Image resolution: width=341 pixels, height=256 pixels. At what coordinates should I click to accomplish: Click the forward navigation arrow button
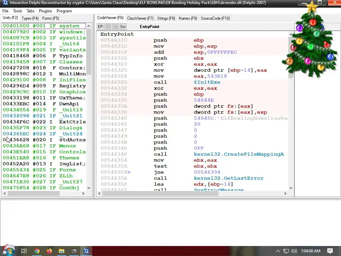[x=115, y=27]
